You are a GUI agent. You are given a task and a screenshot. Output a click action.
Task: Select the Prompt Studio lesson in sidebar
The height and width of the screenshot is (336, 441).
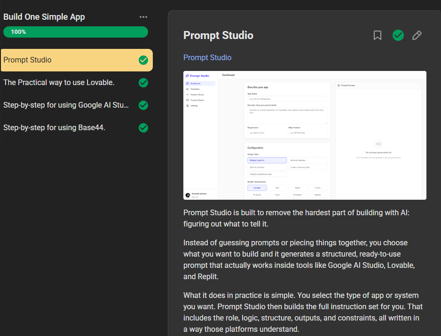[77, 60]
